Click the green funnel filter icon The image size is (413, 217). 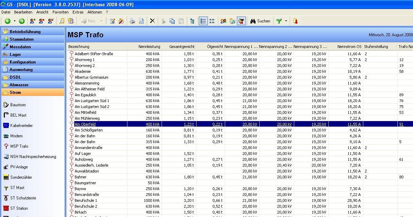(x=279, y=21)
